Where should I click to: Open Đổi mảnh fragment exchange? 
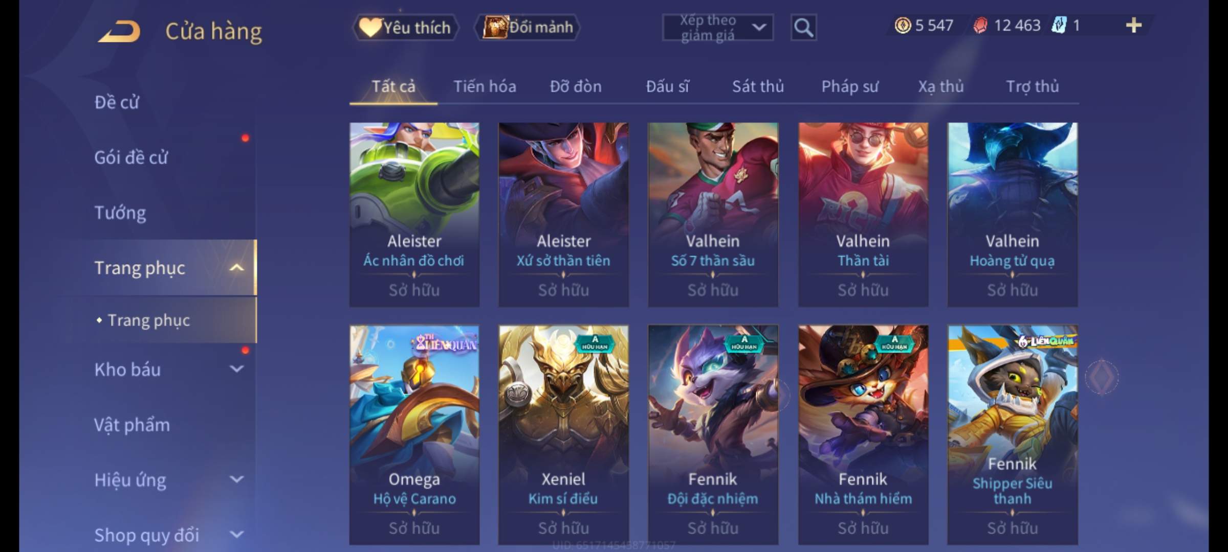tap(528, 27)
